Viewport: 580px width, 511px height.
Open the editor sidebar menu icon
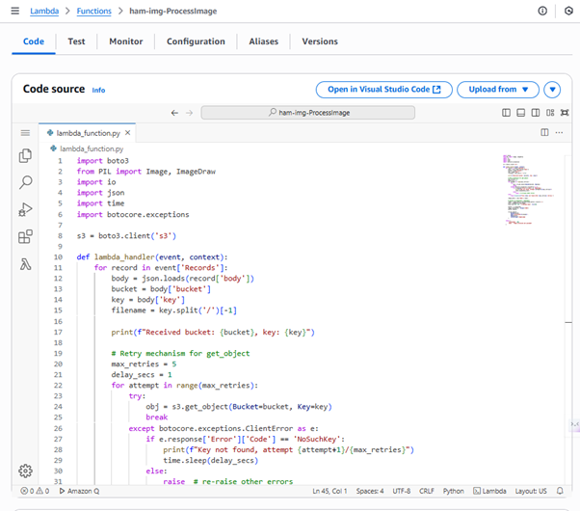pyautogui.click(x=25, y=133)
